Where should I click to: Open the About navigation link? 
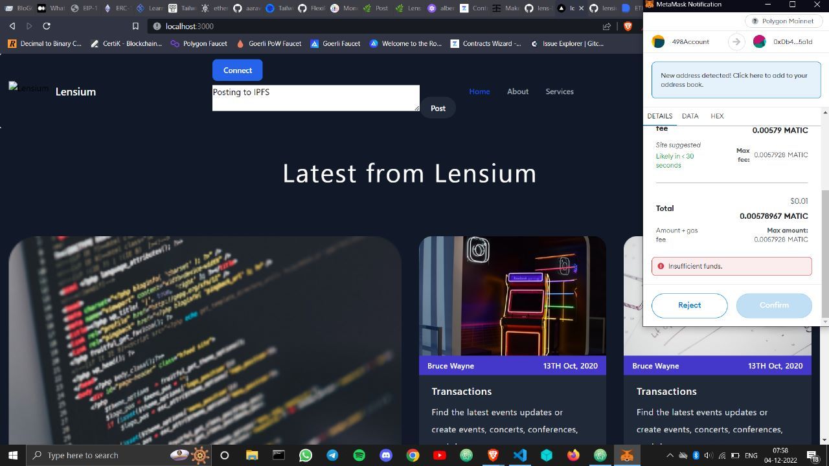[x=517, y=91]
